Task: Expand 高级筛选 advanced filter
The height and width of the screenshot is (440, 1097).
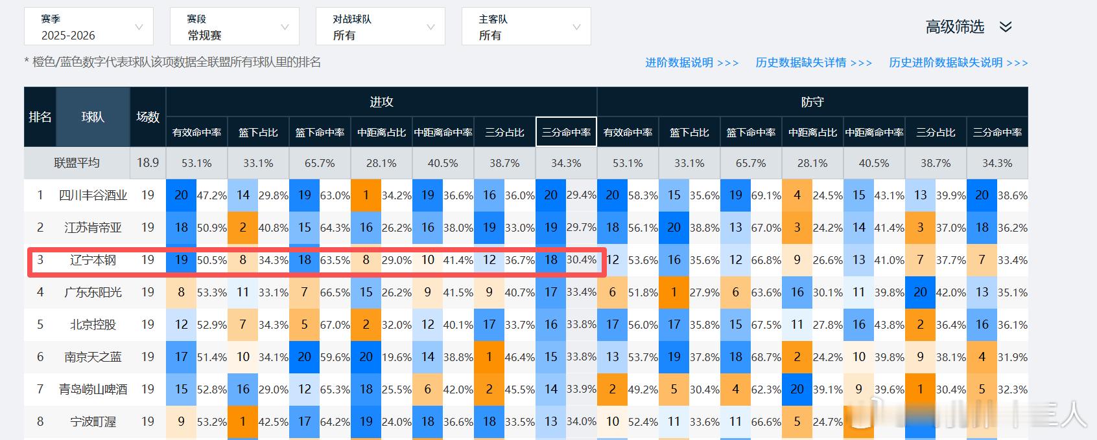Action: pyautogui.click(x=955, y=27)
